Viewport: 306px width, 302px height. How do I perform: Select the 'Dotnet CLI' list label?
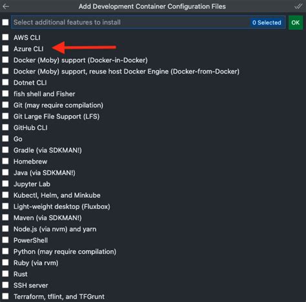pyautogui.click(x=30, y=83)
